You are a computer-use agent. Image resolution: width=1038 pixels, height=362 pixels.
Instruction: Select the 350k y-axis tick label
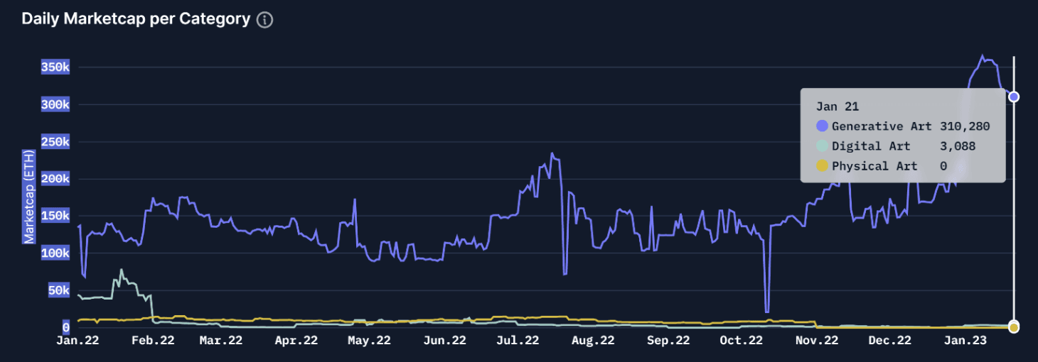[55, 67]
